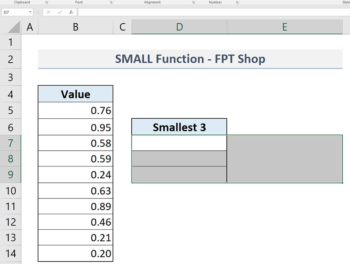The height and width of the screenshot is (264, 350).
Task: Select row 6 header
Action: tap(10, 127)
